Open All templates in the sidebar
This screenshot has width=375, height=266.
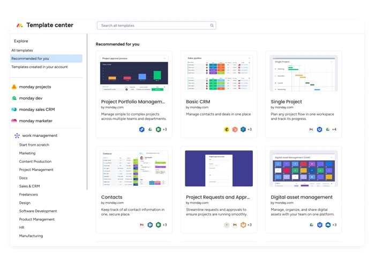point(22,50)
